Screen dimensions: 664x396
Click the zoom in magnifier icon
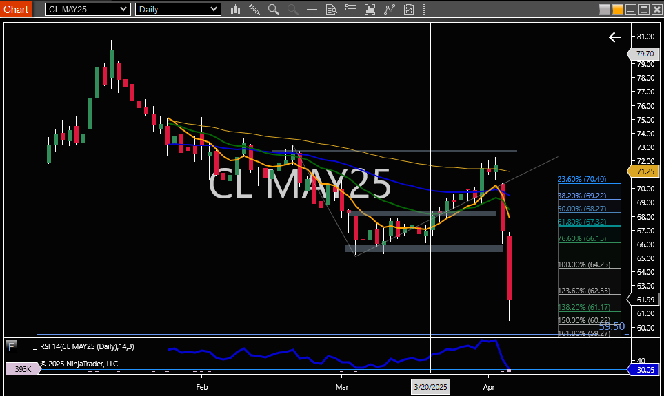[x=274, y=10]
